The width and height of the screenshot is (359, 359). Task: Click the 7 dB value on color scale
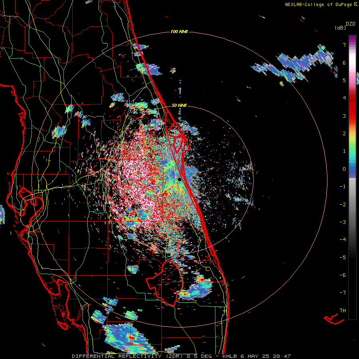click(344, 45)
